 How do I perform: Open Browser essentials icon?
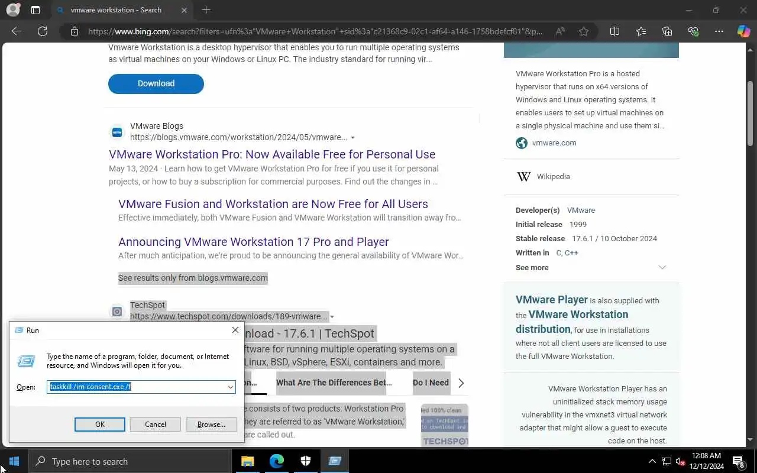coord(693,31)
